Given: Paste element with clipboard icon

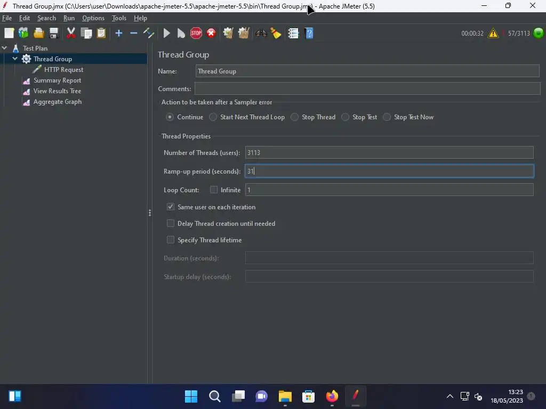Looking at the screenshot, I should click(101, 33).
